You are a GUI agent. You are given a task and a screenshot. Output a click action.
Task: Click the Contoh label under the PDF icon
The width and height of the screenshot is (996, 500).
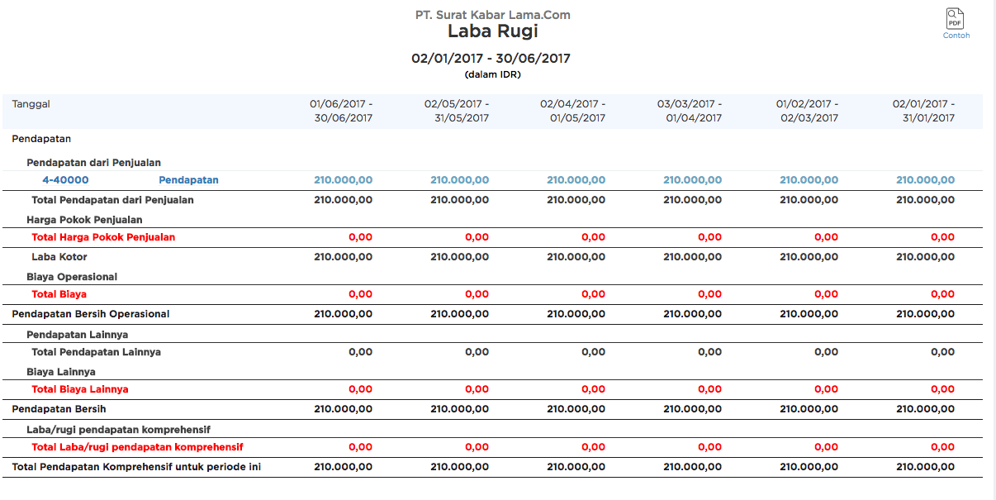956,36
